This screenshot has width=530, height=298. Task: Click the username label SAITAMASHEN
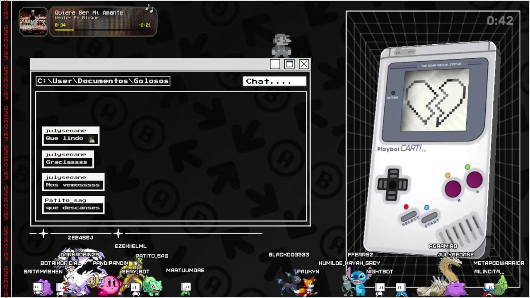43,272
